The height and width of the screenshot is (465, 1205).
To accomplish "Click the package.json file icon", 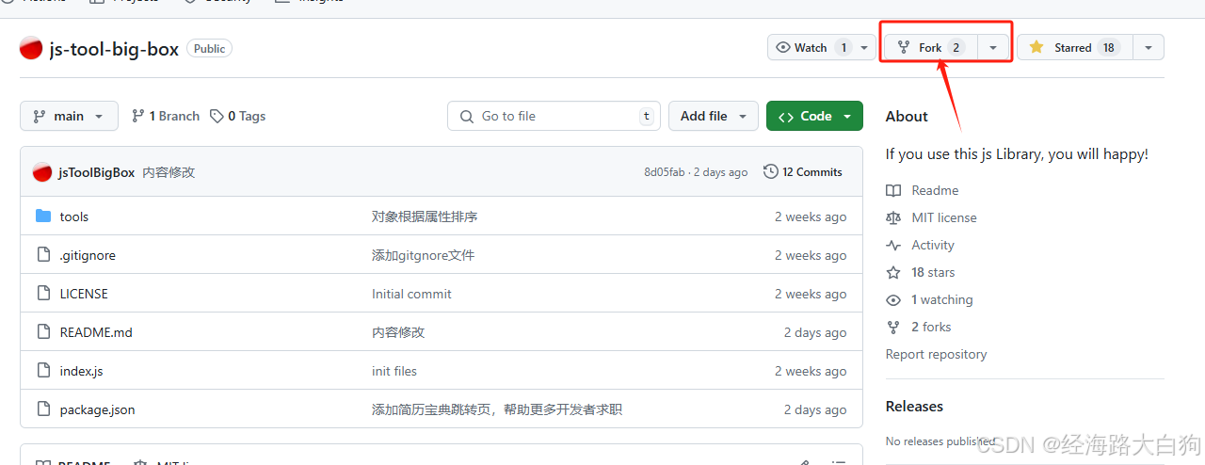I will (43, 409).
